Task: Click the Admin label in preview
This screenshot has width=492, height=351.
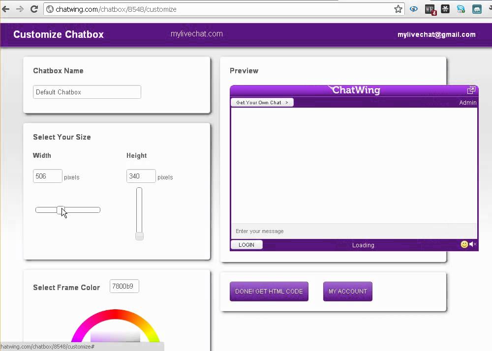Action: 468,102
